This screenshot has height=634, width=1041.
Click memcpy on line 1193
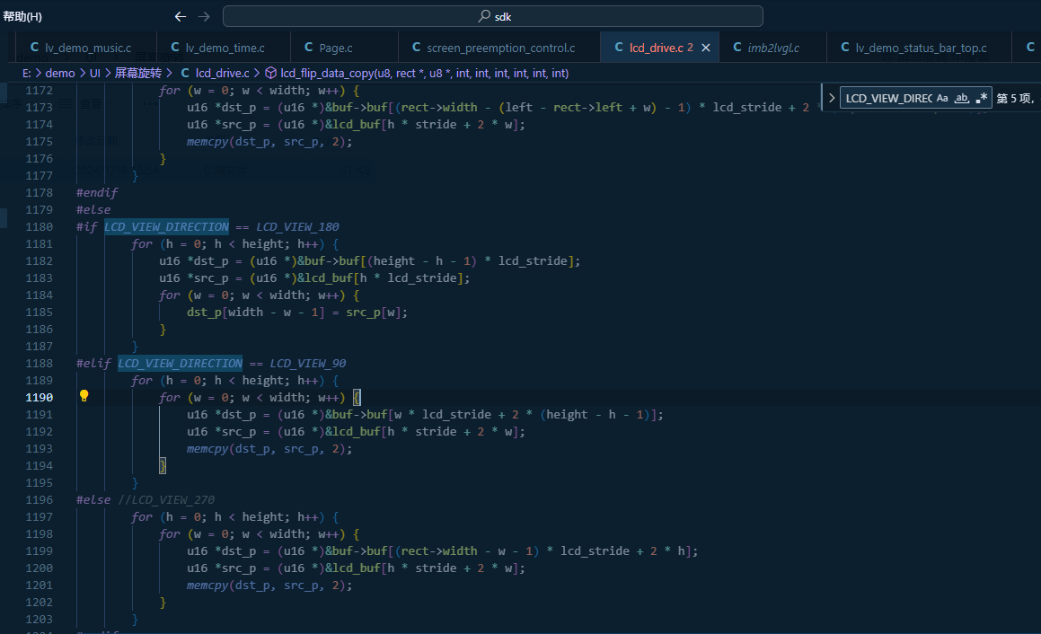(207, 449)
